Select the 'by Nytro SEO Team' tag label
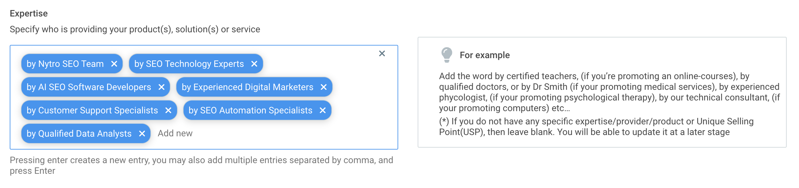The image size is (799, 188). coord(65,64)
